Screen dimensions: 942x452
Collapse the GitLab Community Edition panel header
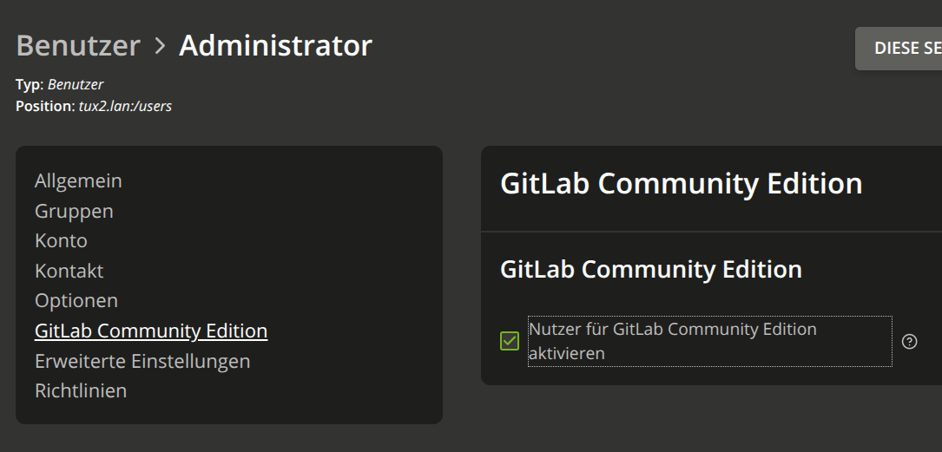pos(681,184)
